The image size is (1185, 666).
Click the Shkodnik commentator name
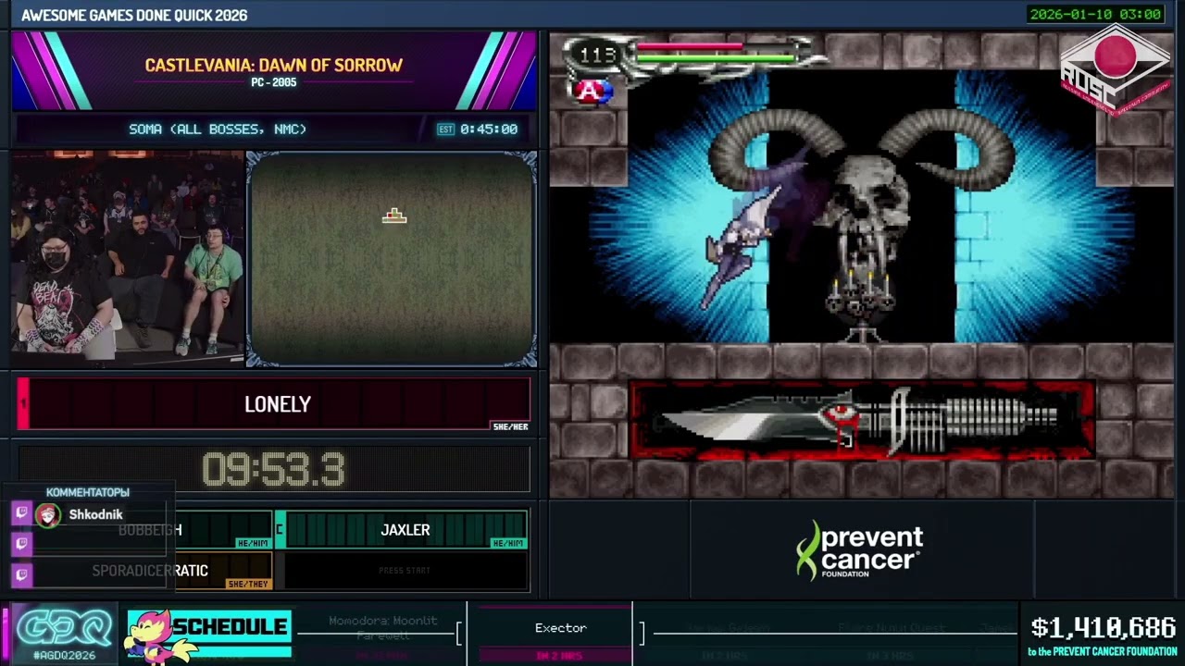click(x=95, y=514)
